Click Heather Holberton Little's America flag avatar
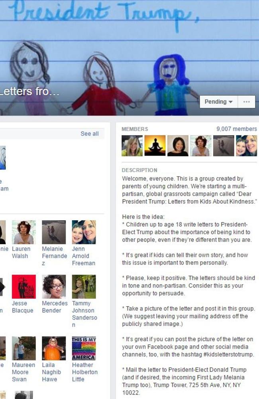 coord(84,348)
